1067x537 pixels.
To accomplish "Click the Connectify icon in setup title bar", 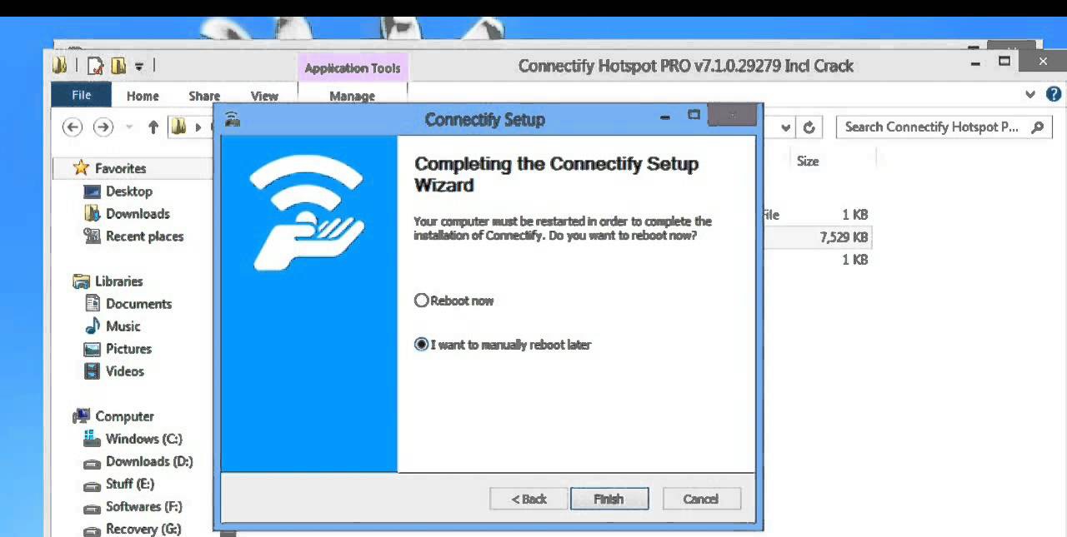I will coord(231,119).
